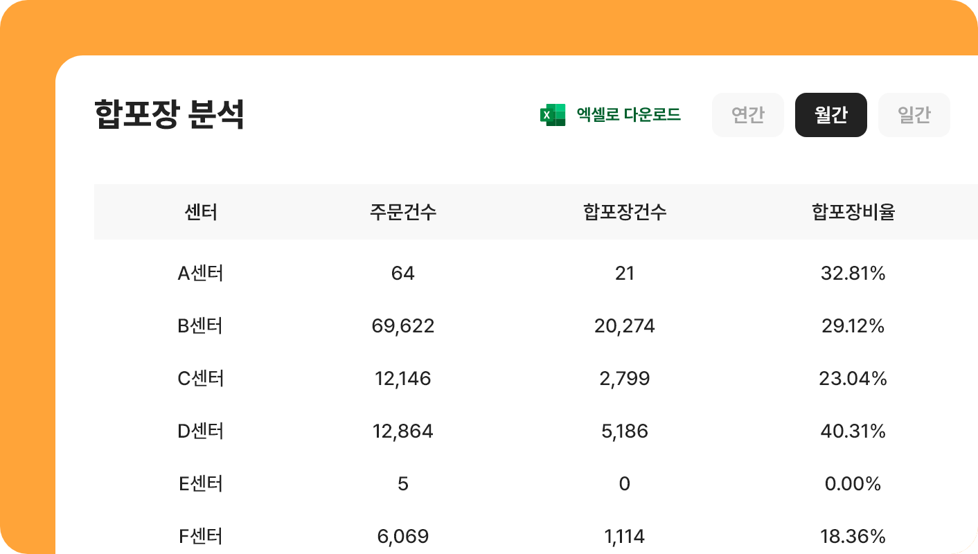Switch to the 연간 yearly tab
The width and height of the screenshot is (978, 554).
coord(748,115)
